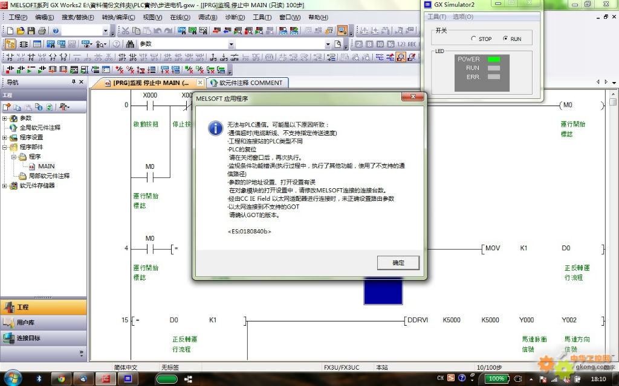
Task: Click the Copy icon in the toolbar
Action: click(x=136, y=31)
